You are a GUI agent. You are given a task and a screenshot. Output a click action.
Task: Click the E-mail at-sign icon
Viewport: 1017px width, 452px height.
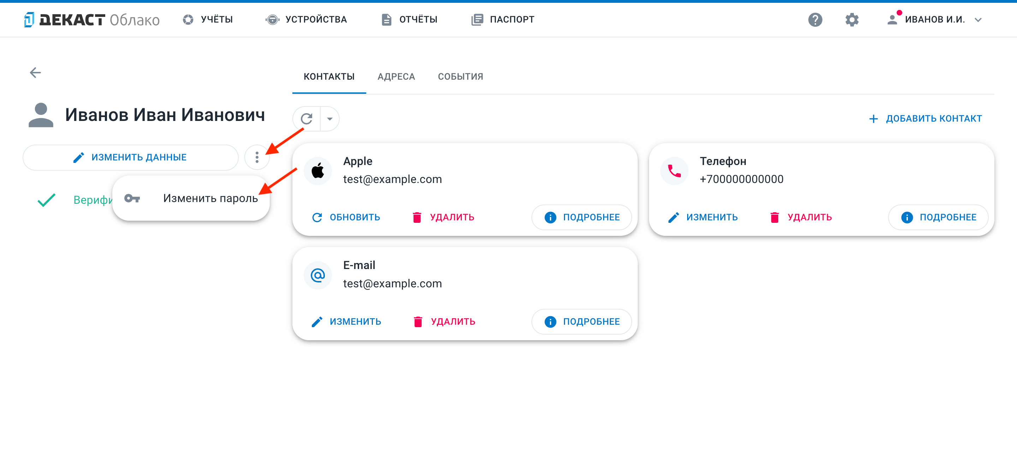pos(318,275)
